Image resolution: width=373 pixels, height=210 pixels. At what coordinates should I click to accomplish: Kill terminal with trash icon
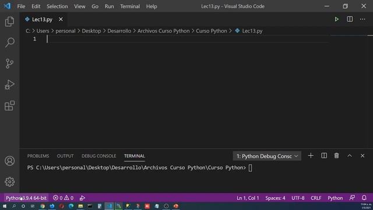pos(337,156)
